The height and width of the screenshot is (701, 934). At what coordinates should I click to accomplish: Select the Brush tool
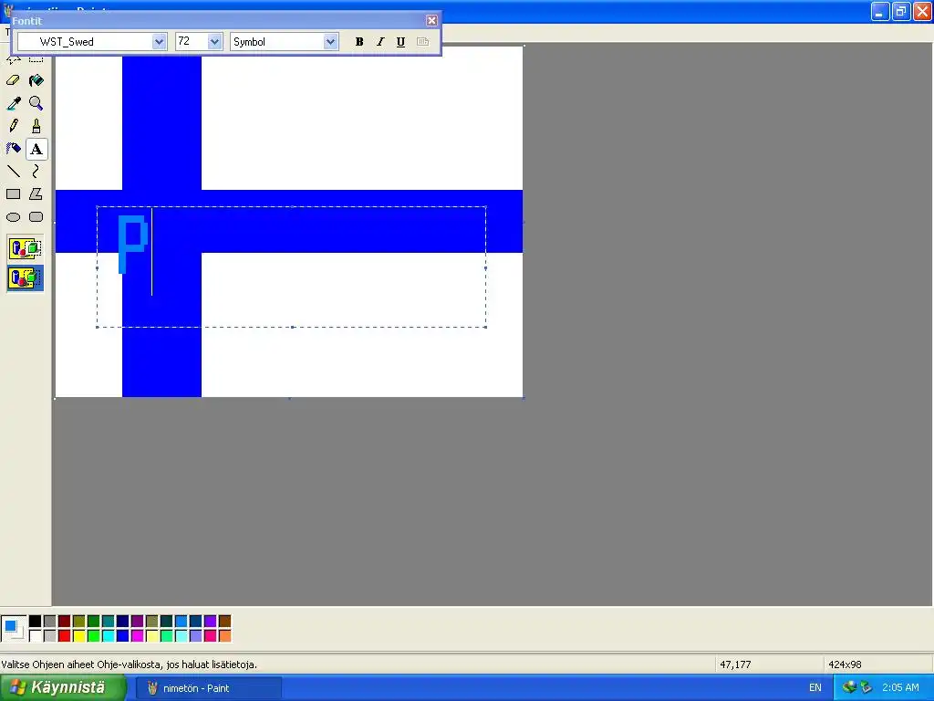[36, 126]
